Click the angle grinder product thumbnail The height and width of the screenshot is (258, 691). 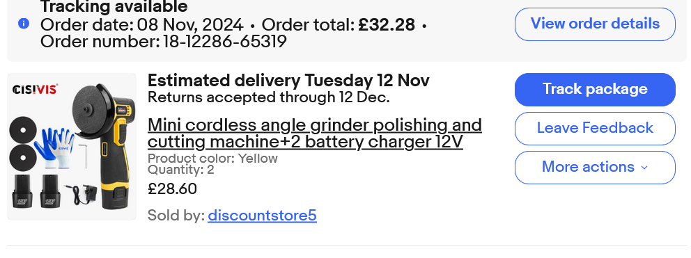[x=72, y=147]
